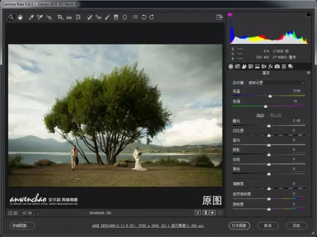Click the 高光 highlights slider handle

point(269,145)
